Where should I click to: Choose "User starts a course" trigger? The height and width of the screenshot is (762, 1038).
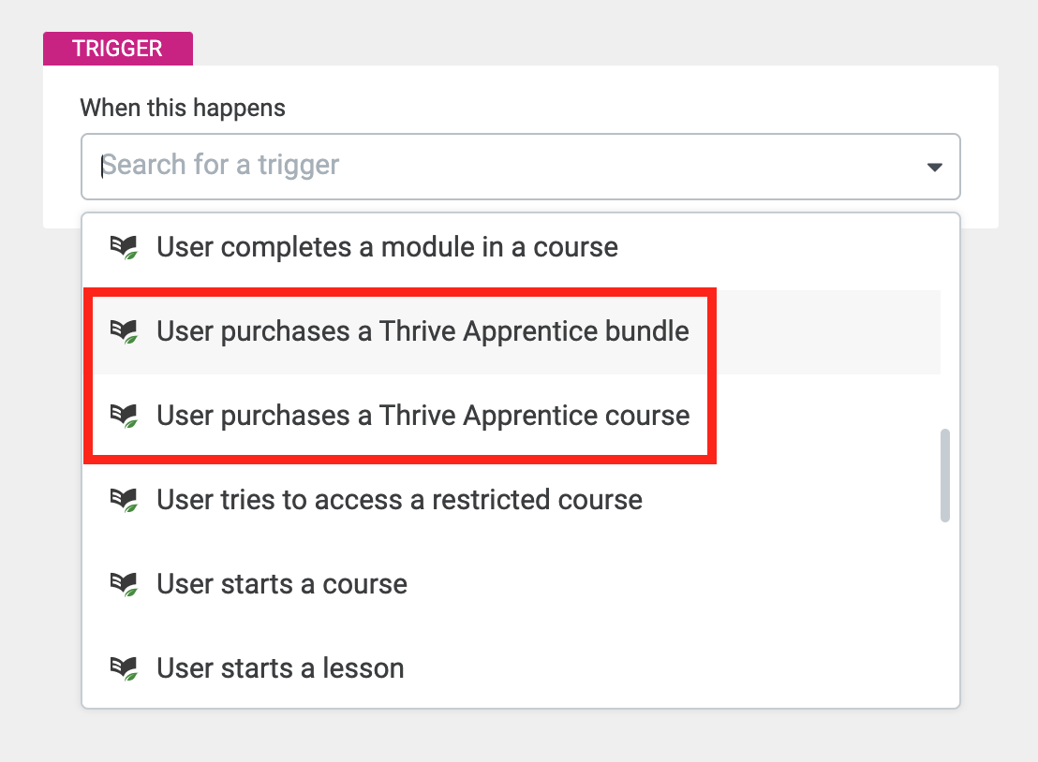click(x=512, y=585)
